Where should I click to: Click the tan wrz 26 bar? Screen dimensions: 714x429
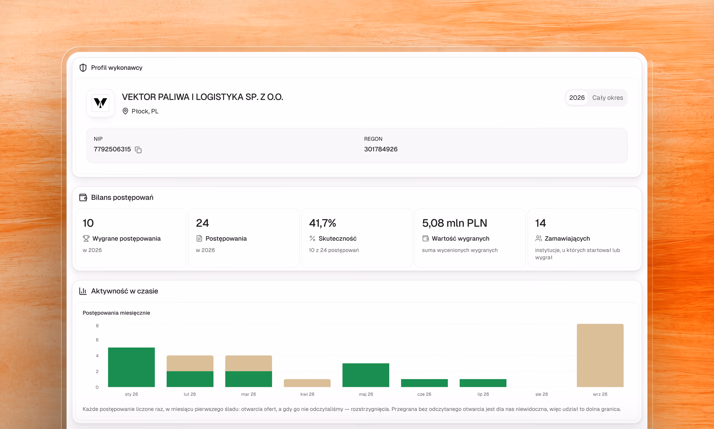tap(600, 355)
